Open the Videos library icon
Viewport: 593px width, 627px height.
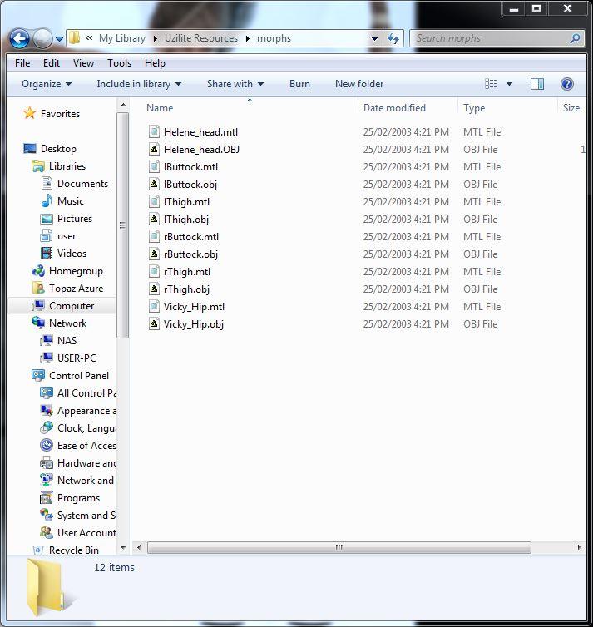[47, 253]
